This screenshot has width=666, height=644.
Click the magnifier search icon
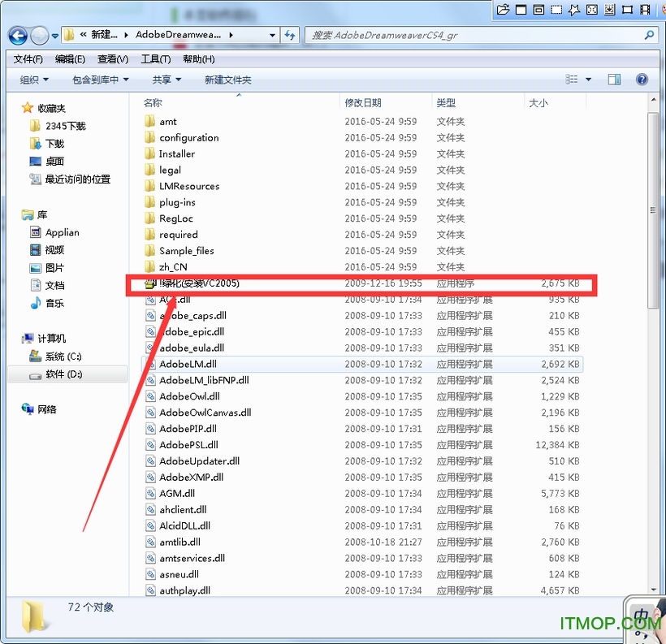(x=649, y=35)
